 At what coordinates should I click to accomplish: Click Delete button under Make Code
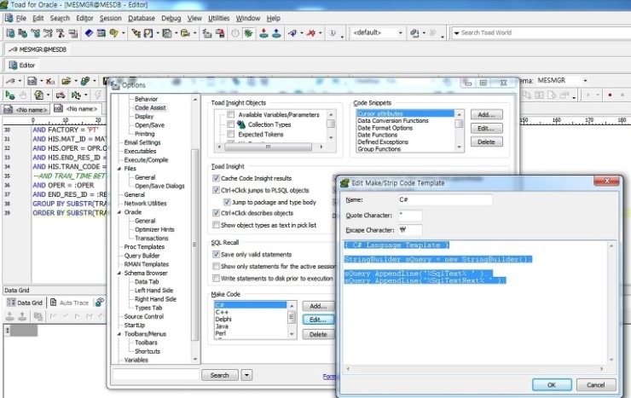coord(318,334)
